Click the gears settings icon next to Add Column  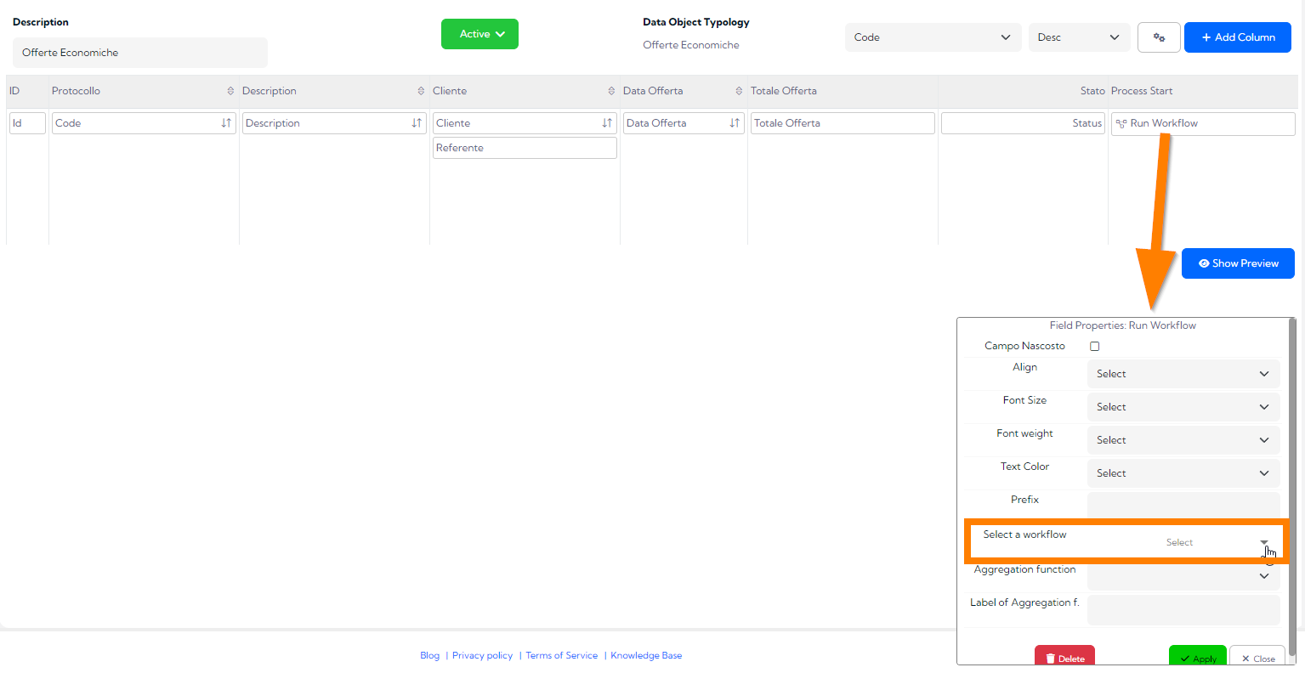click(1159, 37)
